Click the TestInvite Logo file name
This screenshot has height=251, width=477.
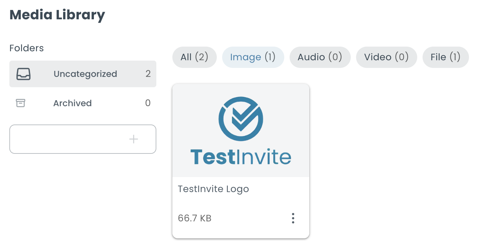point(213,189)
